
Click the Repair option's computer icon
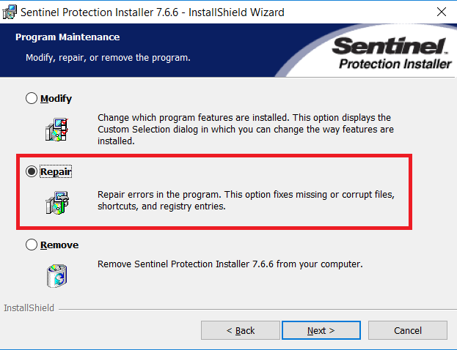pyautogui.click(x=56, y=199)
